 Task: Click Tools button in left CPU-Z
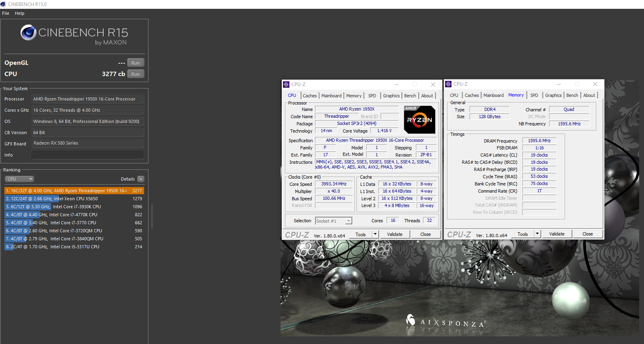point(361,234)
